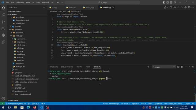This screenshot has height=110, width=196.
Task: Open the editor More Actions ellipsis
Action: (x=193, y=7)
